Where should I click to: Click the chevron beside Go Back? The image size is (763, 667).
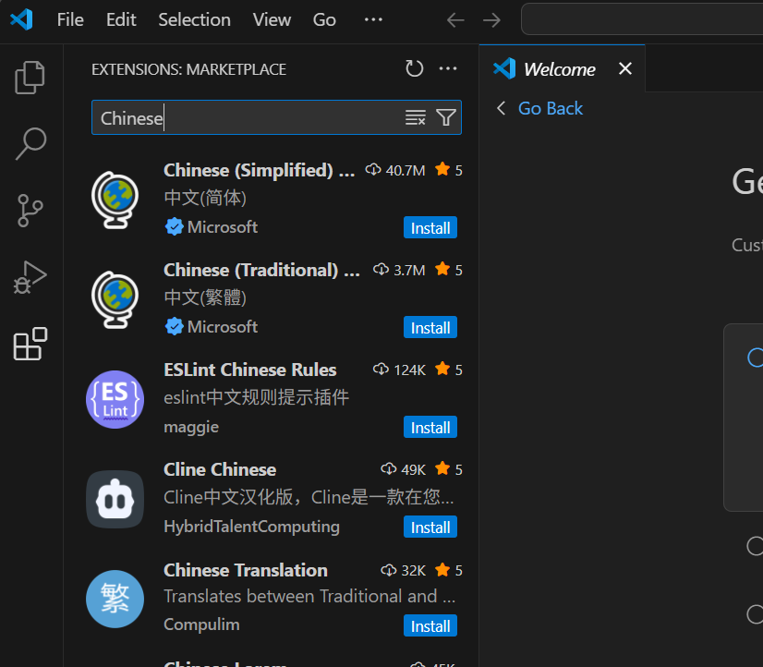[501, 108]
